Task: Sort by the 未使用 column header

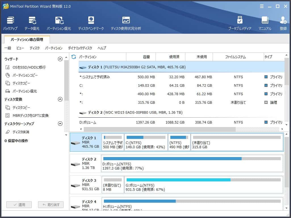Action: click(199, 57)
